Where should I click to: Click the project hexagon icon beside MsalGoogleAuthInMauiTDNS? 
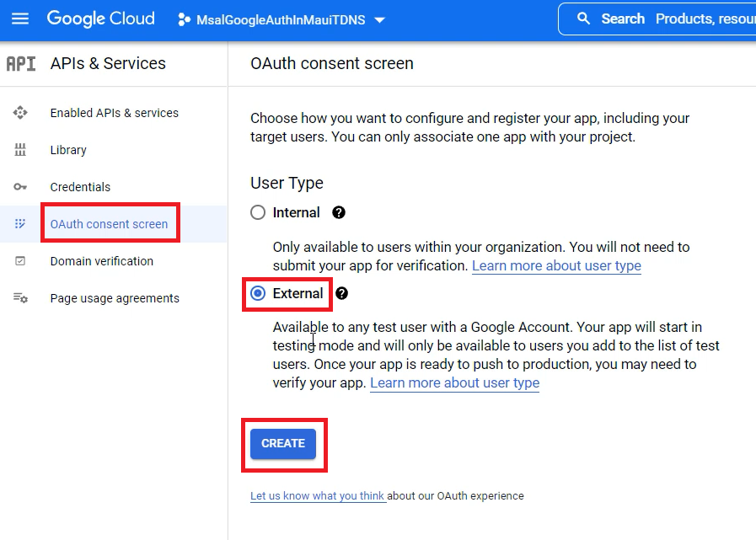(x=184, y=19)
